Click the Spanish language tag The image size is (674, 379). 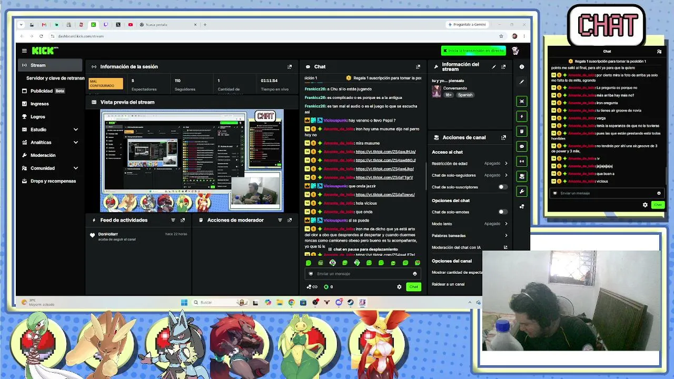pyautogui.click(x=465, y=95)
